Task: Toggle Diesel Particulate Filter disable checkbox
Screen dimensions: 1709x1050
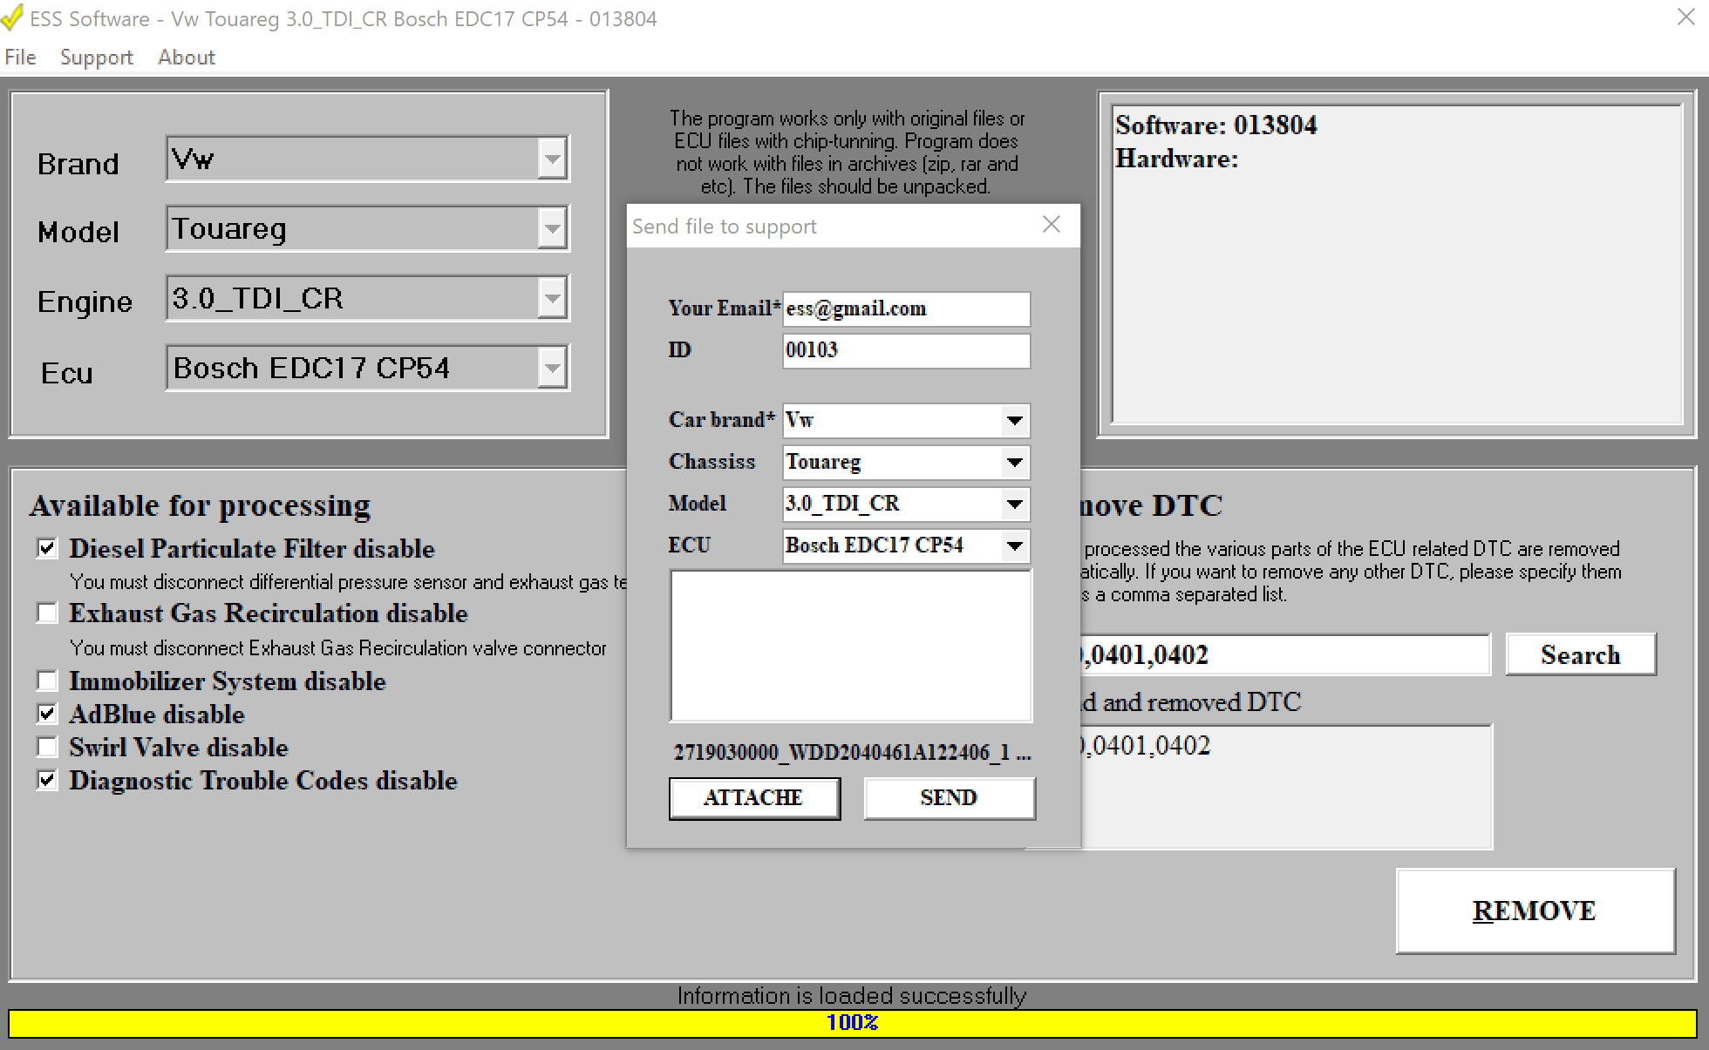Action: click(x=47, y=548)
